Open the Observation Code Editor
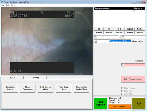 coord(82,88)
